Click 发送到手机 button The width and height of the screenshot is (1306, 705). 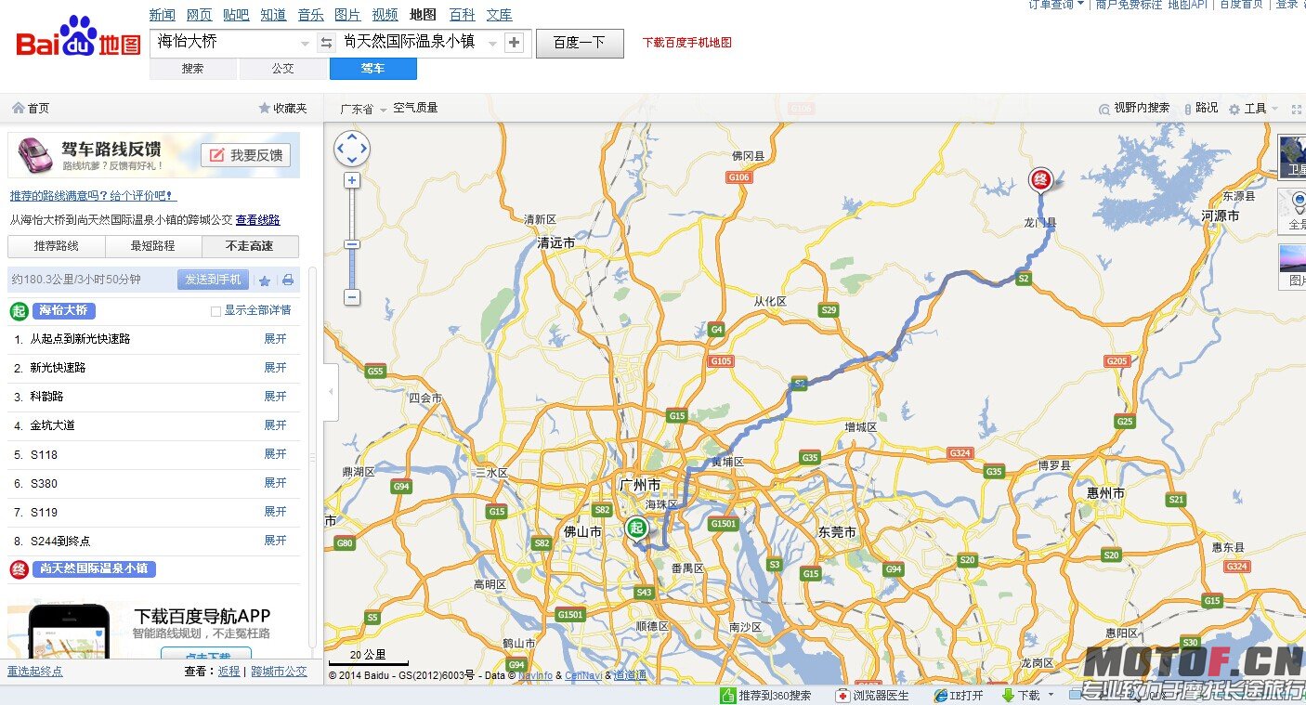pos(213,280)
